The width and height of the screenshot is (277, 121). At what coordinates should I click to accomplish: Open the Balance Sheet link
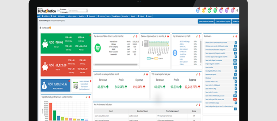pos(84,84)
